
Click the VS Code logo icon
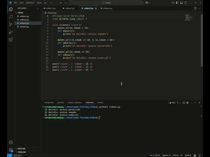pyautogui.click(x=10, y=3)
